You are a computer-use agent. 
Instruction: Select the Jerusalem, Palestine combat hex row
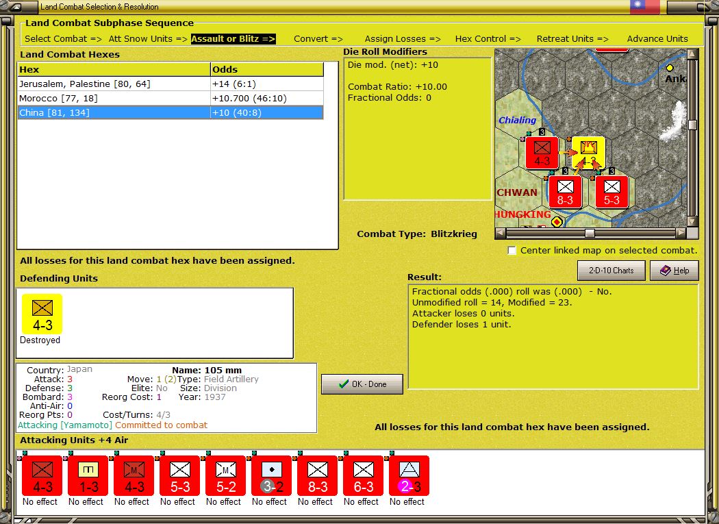tap(171, 84)
